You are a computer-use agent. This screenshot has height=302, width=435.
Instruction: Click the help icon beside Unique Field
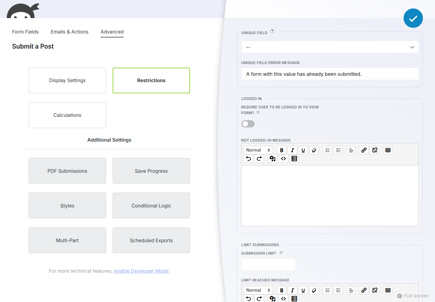click(x=272, y=31)
